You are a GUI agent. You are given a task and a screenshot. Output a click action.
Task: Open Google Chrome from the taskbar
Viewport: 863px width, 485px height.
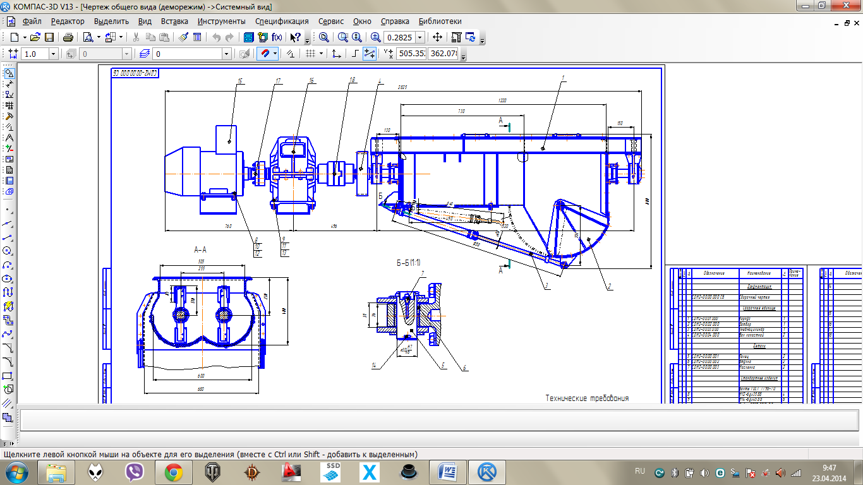point(174,472)
